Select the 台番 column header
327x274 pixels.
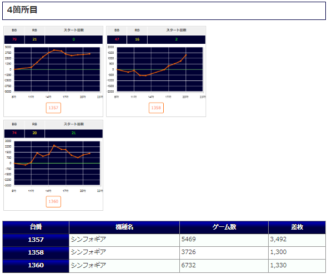click(36, 227)
